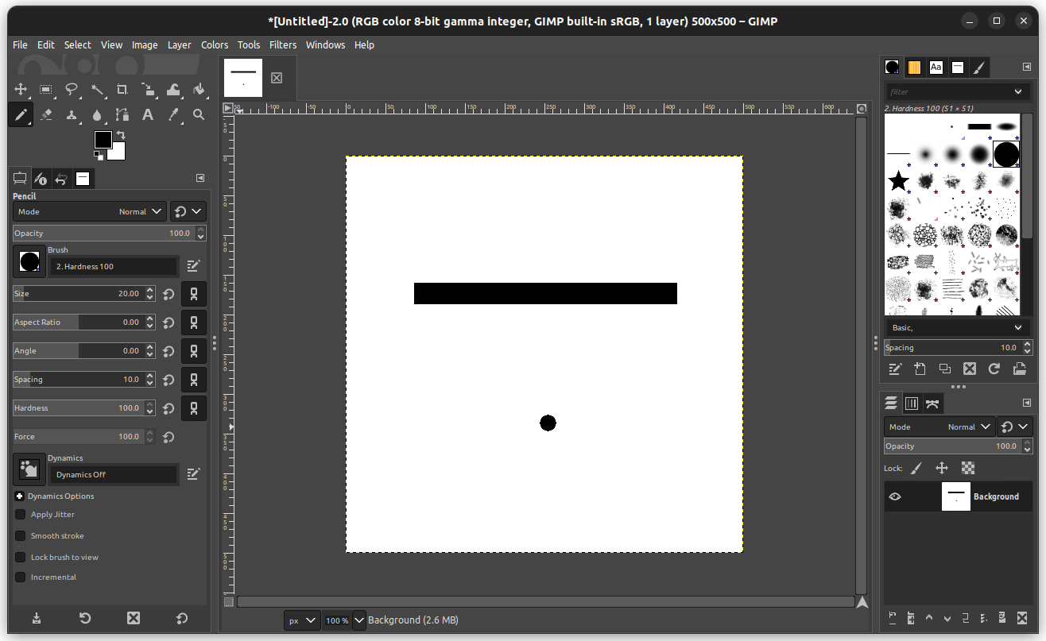The height and width of the screenshot is (641, 1046).
Task: Select the Eraser tool
Action: [46, 115]
